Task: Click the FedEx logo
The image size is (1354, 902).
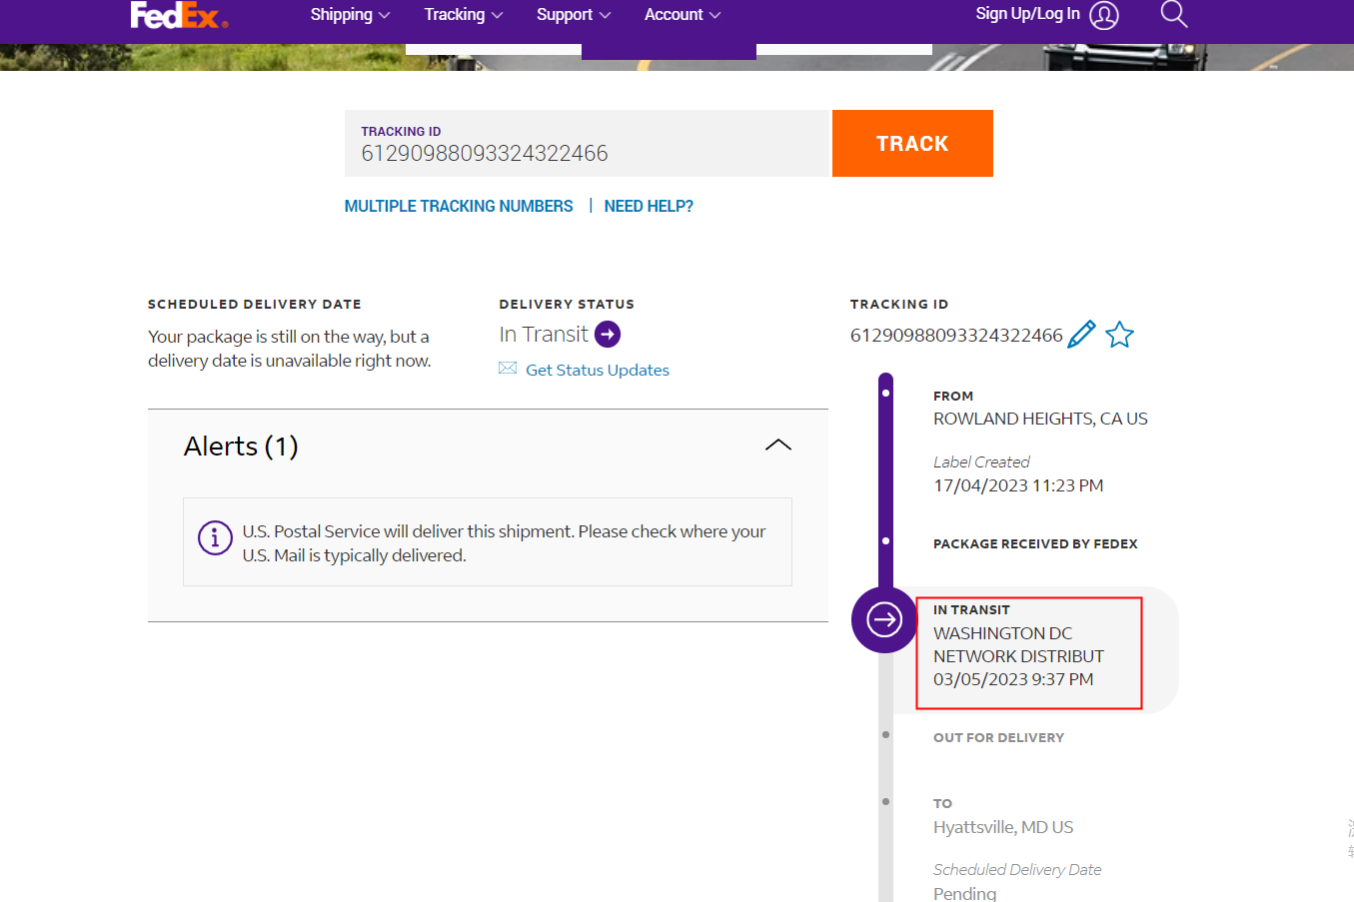Action: click(x=179, y=15)
